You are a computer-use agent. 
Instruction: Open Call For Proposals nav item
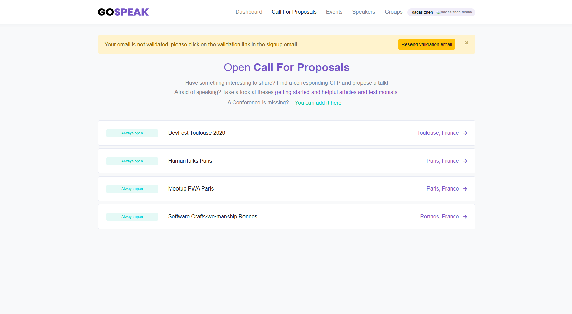(x=294, y=12)
